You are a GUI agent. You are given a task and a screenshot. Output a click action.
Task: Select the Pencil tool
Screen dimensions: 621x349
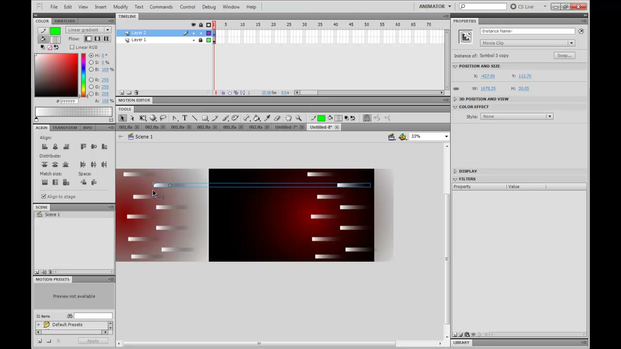pos(215,118)
